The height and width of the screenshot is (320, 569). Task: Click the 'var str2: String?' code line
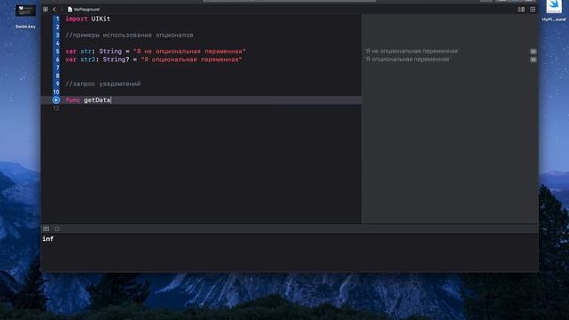[154, 60]
